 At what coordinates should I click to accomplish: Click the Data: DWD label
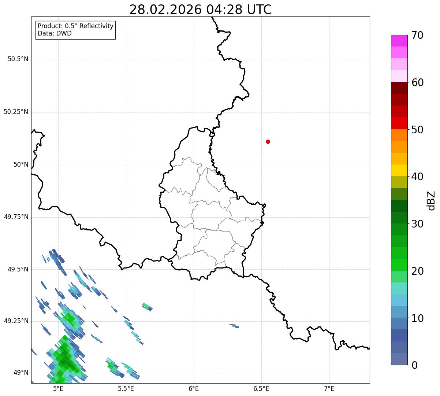[55, 33]
